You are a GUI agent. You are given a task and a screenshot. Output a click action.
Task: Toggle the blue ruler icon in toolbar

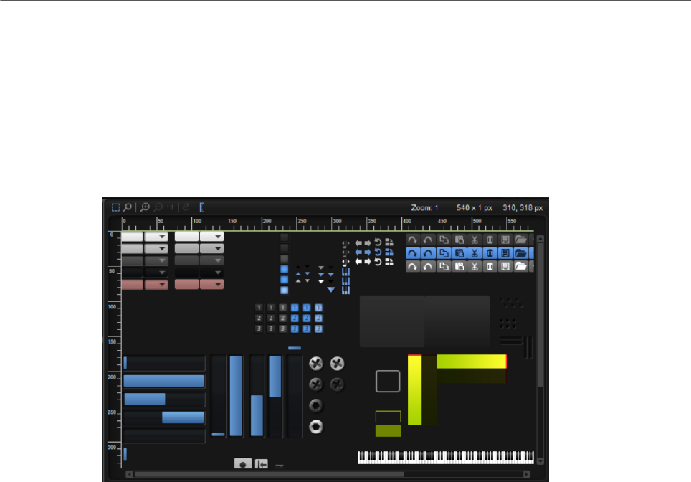202,207
